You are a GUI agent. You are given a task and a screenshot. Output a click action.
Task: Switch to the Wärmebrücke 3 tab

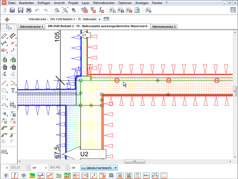pyautogui.click(x=164, y=27)
